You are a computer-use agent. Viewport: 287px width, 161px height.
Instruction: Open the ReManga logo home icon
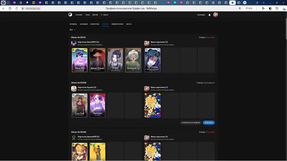(70, 14)
